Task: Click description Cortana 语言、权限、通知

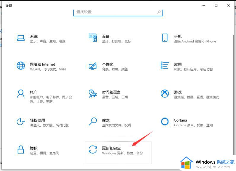Action: click(x=193, y=125)
